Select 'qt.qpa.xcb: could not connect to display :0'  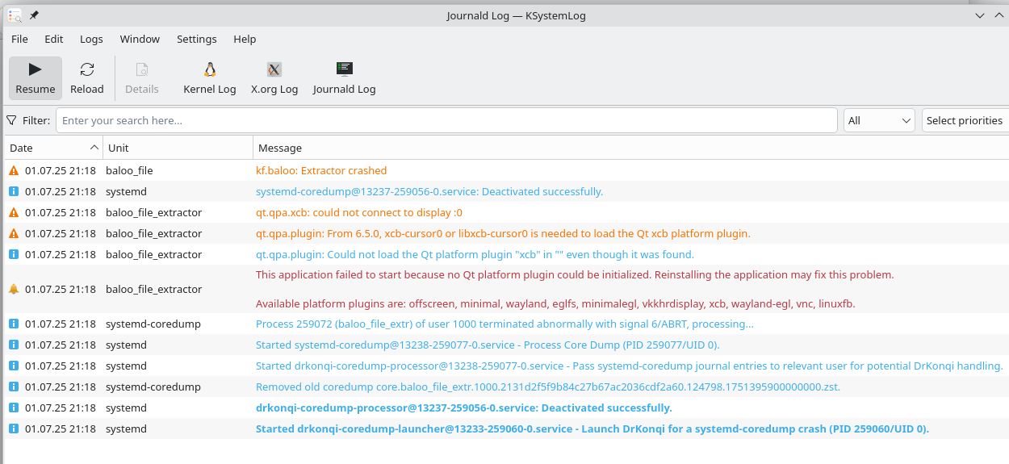pyautogui.click(x=359, y=212)
